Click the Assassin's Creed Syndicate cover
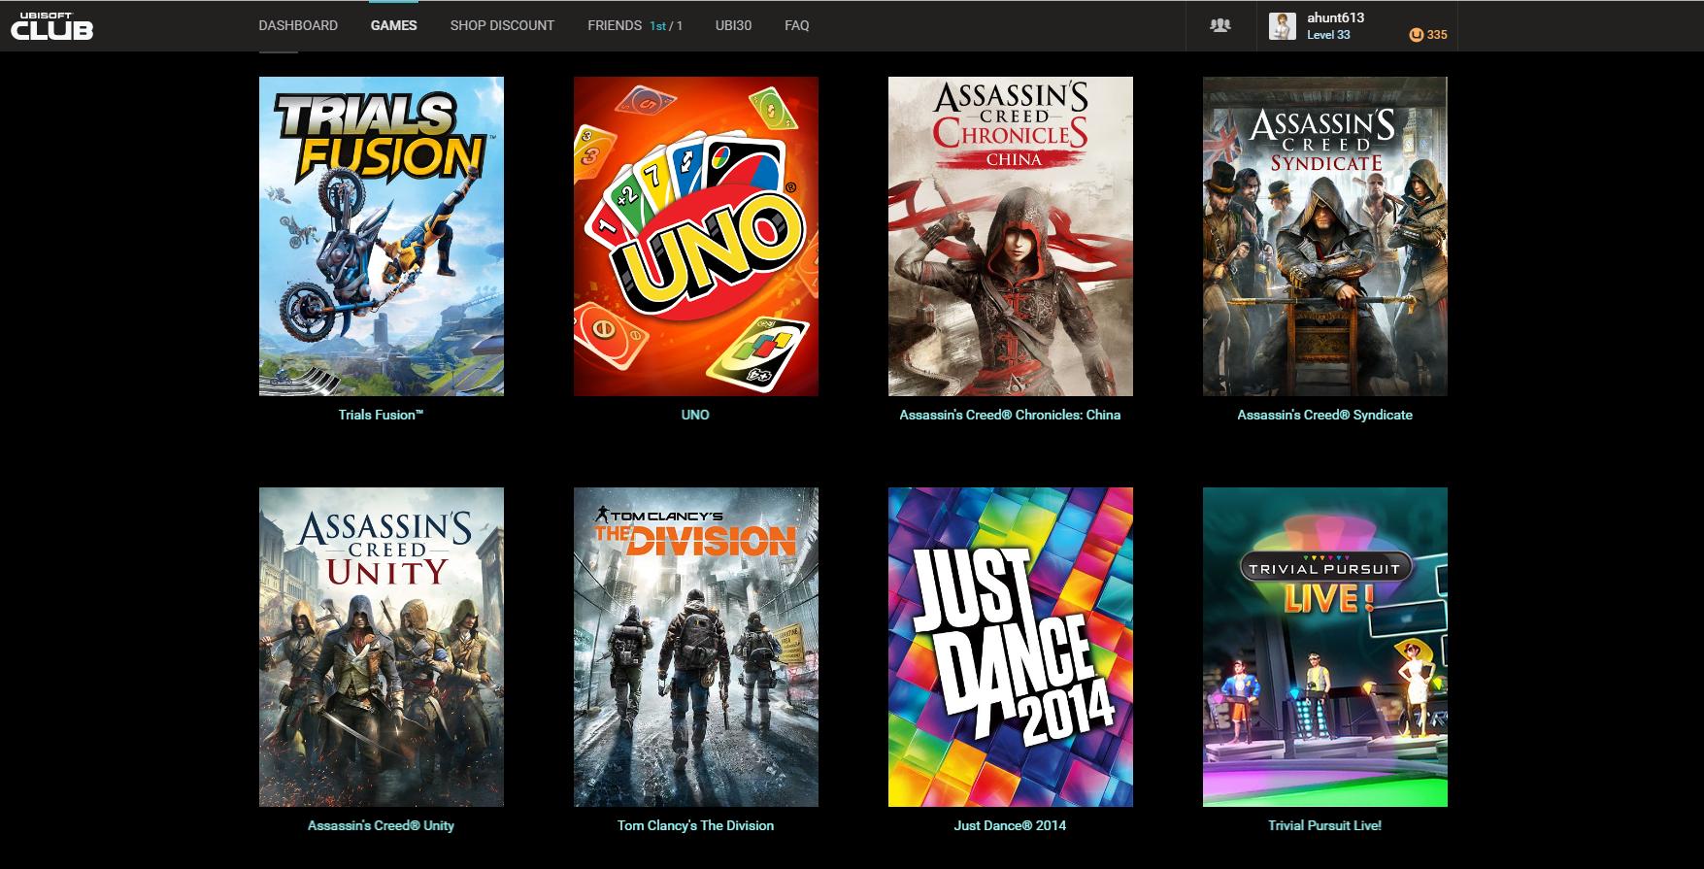This screenshot has width=1704, height=869. point(1325,236)
